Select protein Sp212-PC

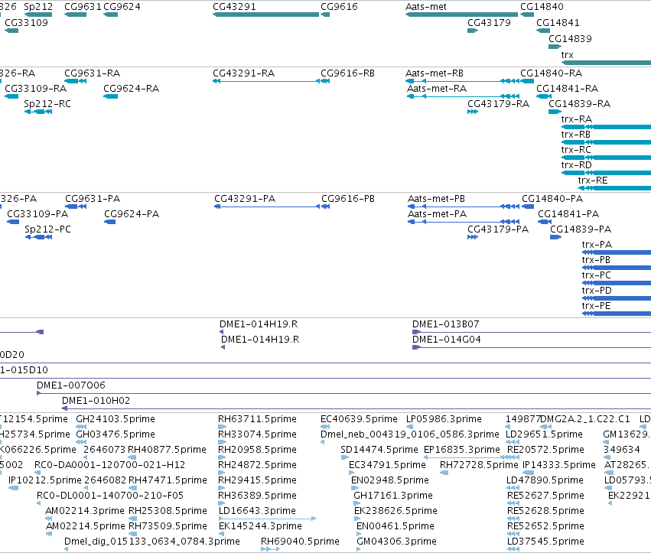(x=47, y=229)
